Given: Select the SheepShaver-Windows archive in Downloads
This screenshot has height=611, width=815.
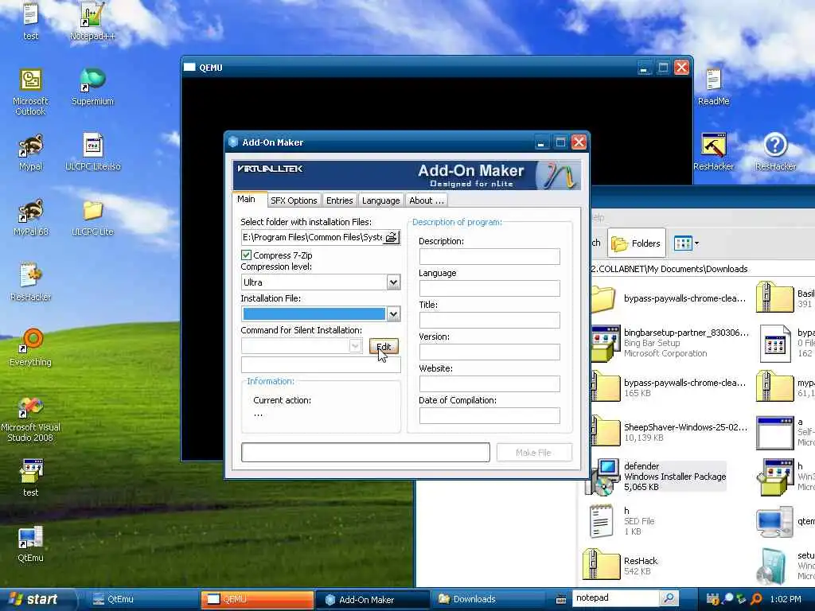Looking at the screenshot, I should [x=670, y=432].
